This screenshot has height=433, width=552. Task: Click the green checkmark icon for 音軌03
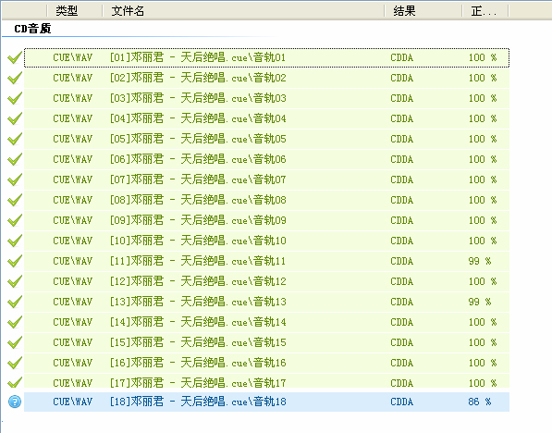point(15,98)
